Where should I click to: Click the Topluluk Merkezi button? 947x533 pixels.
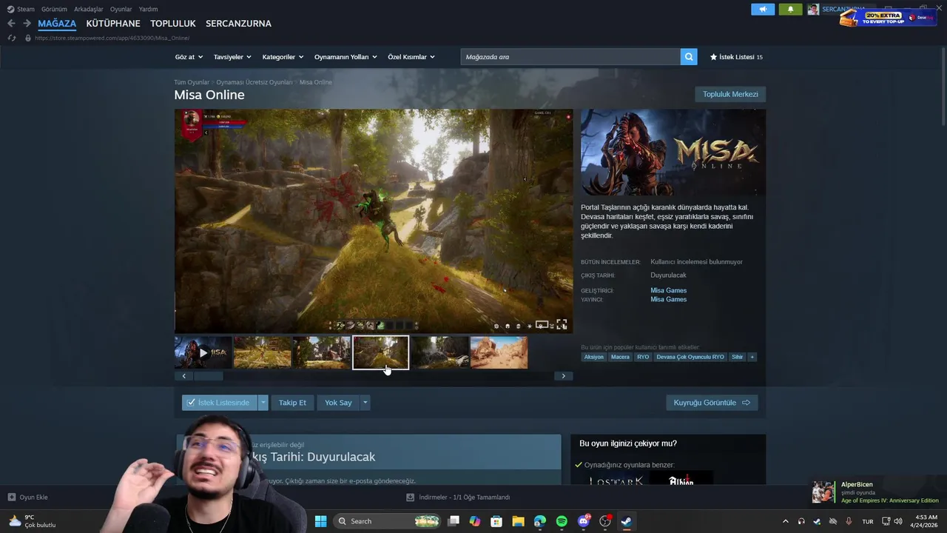point(730,94)
